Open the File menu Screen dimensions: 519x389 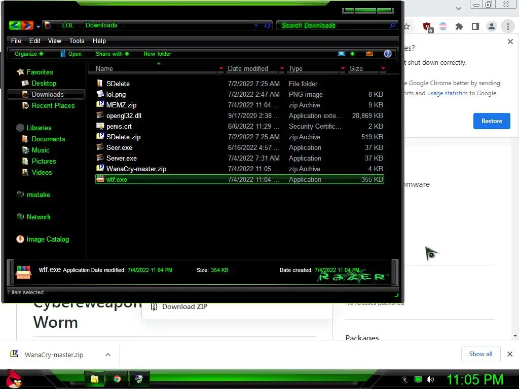(x=16, y=41)
